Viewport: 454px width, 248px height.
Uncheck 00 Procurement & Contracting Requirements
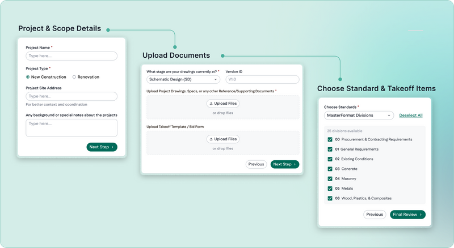coord(330,139)
